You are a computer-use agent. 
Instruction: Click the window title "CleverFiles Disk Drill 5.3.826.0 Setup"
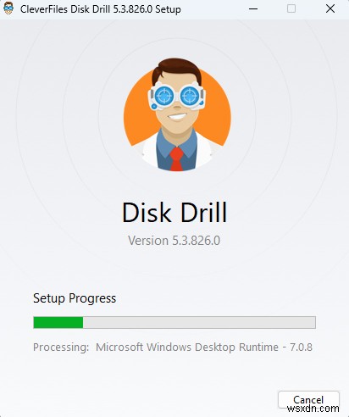(x=101, y=9)
